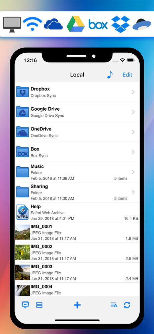Select the Google Drive Sync subtitle text
Screen dimensions: 154x334
47,116
